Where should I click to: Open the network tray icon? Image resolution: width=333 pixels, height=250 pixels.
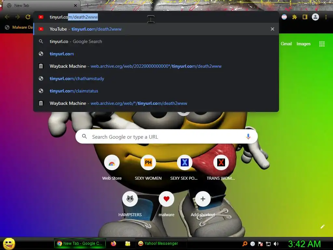pos(268,244)
